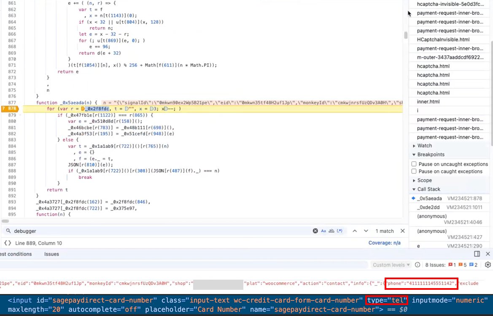Go to previous search match
The width and height of the screenshot is (493, 316).
(x=355, y=231)
